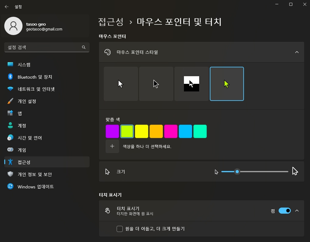Click the back arrow at top left
The width and height of the screenshot is (310, 242).
[x=6, y=6]
